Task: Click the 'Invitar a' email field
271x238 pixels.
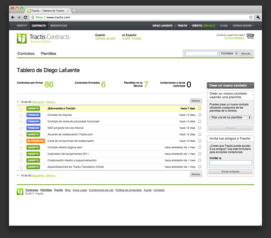Action: 230,163
